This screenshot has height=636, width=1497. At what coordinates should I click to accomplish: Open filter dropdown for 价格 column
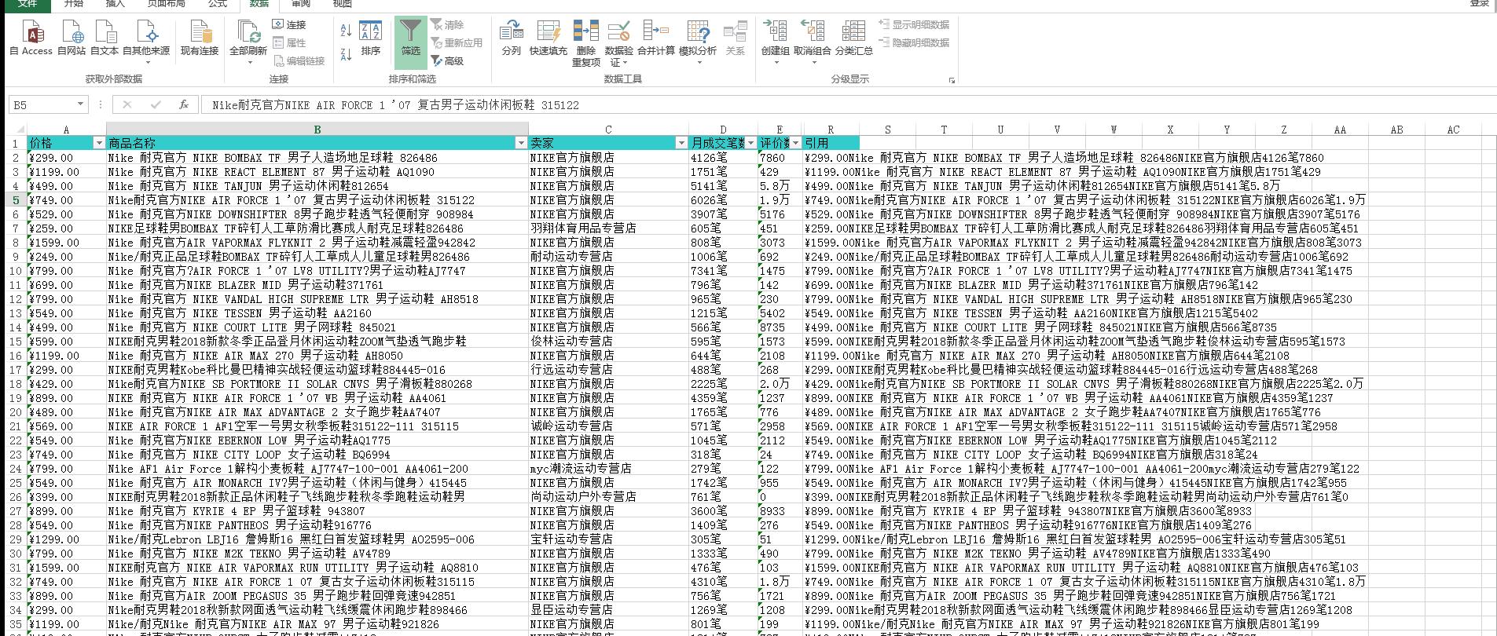click(x=99, y=143)
